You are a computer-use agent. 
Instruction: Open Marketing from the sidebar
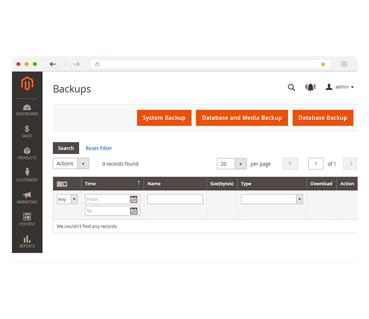(x=27, y=198)
